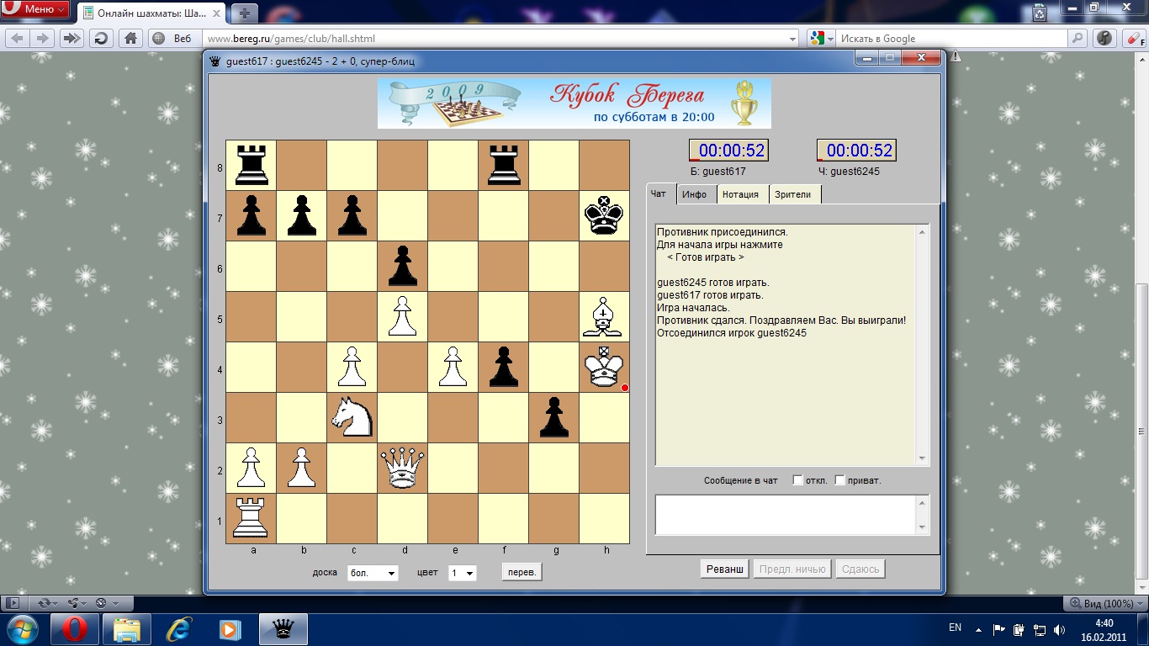
Task: Click the chat message input field
Action: click(786, 514)
